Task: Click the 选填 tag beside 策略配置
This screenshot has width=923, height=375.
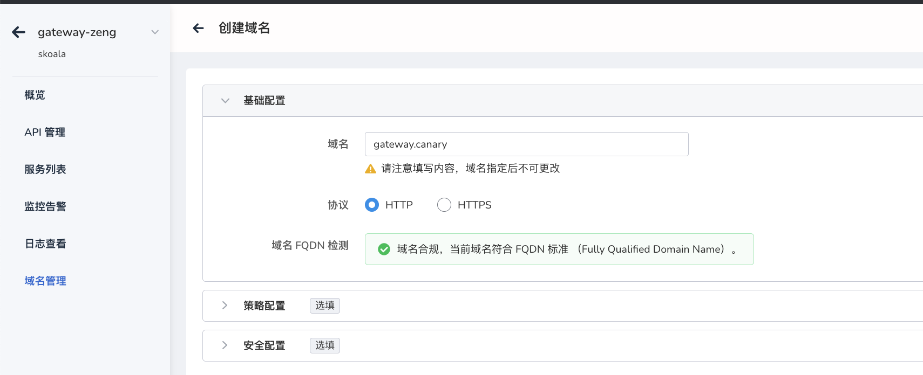Action: [x=324, y=305]
